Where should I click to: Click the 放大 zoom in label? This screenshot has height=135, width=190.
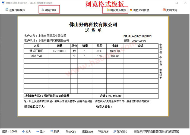tap(28, 131)
